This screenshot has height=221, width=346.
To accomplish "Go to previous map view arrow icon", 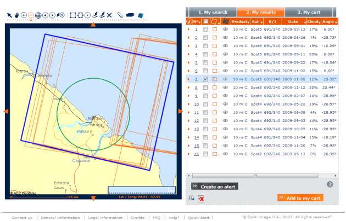I will (x=45, y=15).
